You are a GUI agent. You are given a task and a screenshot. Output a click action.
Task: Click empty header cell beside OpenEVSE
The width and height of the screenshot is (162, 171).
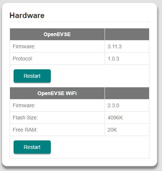tap(127, 34)
